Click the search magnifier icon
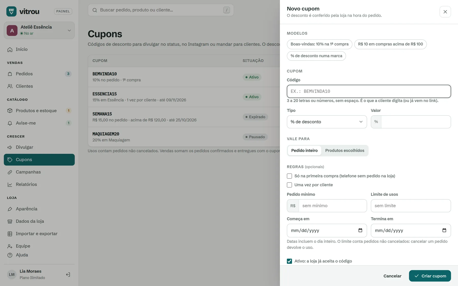The height and width of the screenshot is (286, 458). [95, 10]
